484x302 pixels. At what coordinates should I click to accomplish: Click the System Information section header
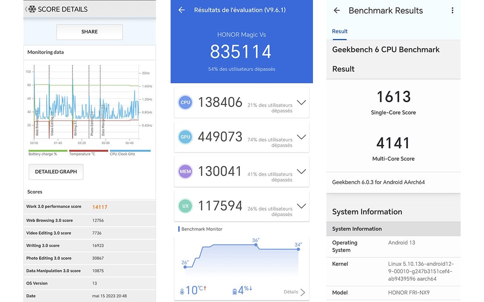click(x=393, y=229)
